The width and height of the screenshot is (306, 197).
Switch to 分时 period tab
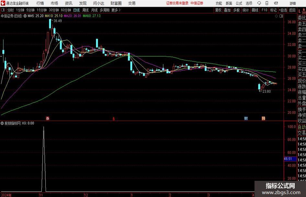[10, 10]
